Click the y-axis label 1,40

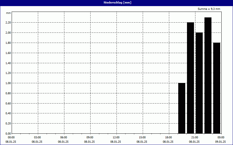pos(8,63)
